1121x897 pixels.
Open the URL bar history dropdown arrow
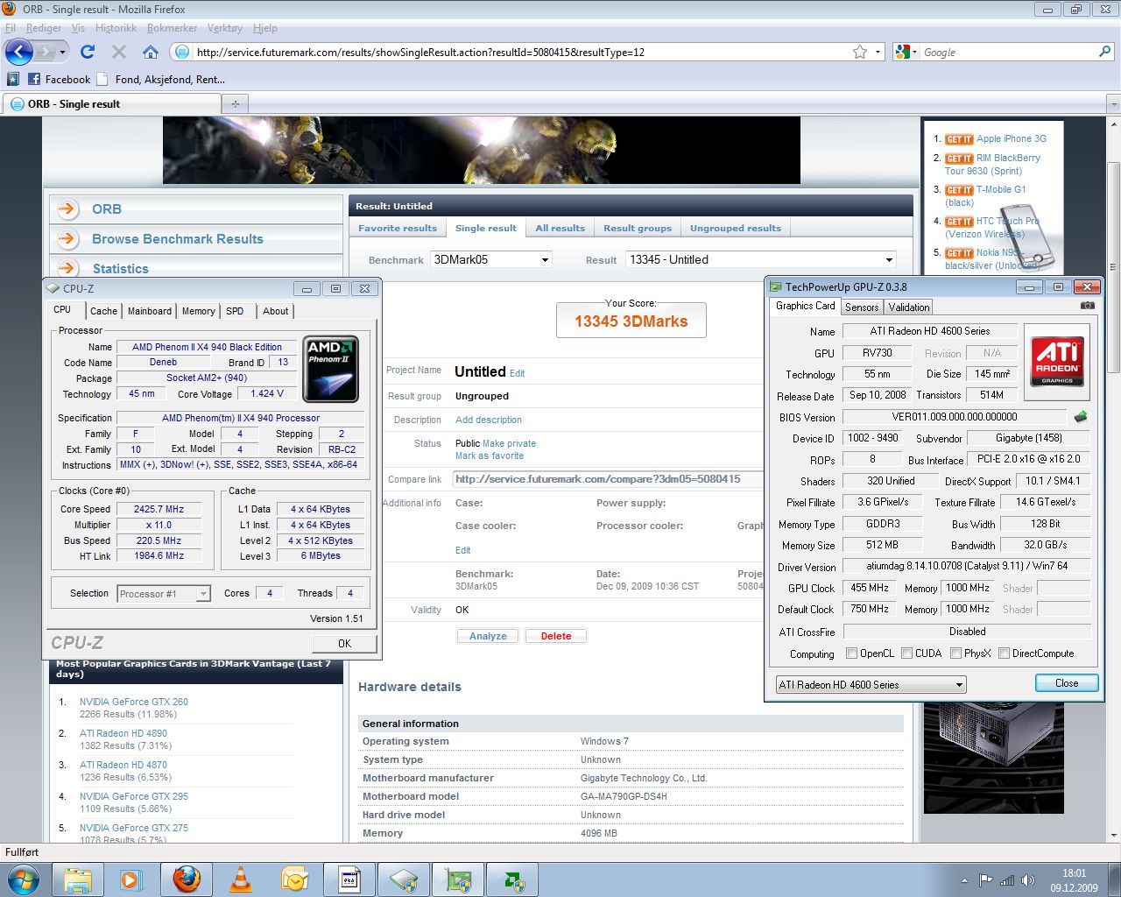[878, 53]
